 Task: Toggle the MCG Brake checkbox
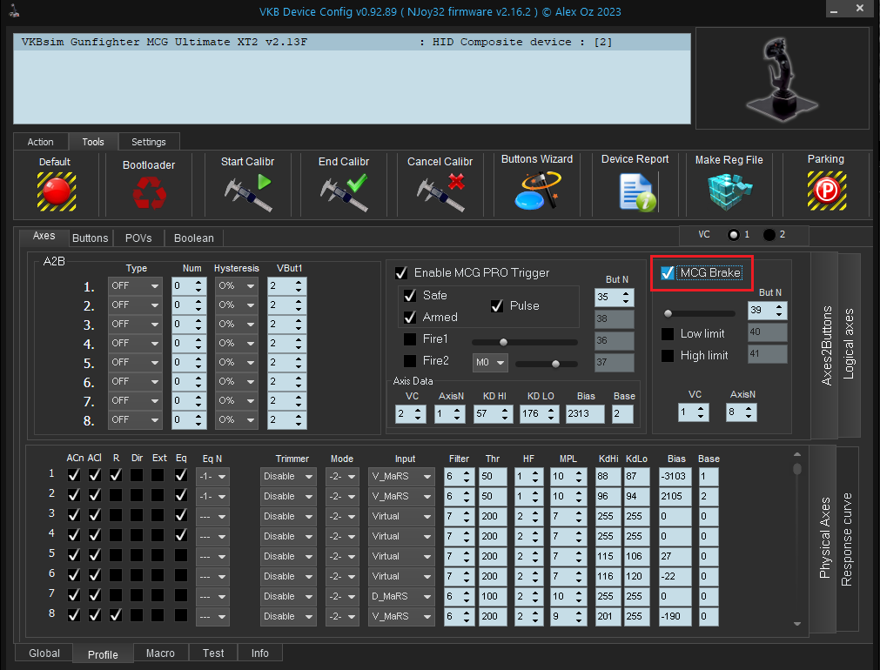[x=668, y=273]
